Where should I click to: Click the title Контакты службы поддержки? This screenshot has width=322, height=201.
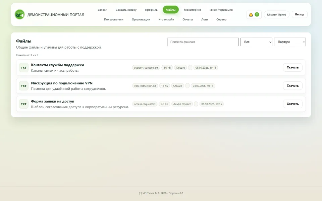(x=57, y=65)
